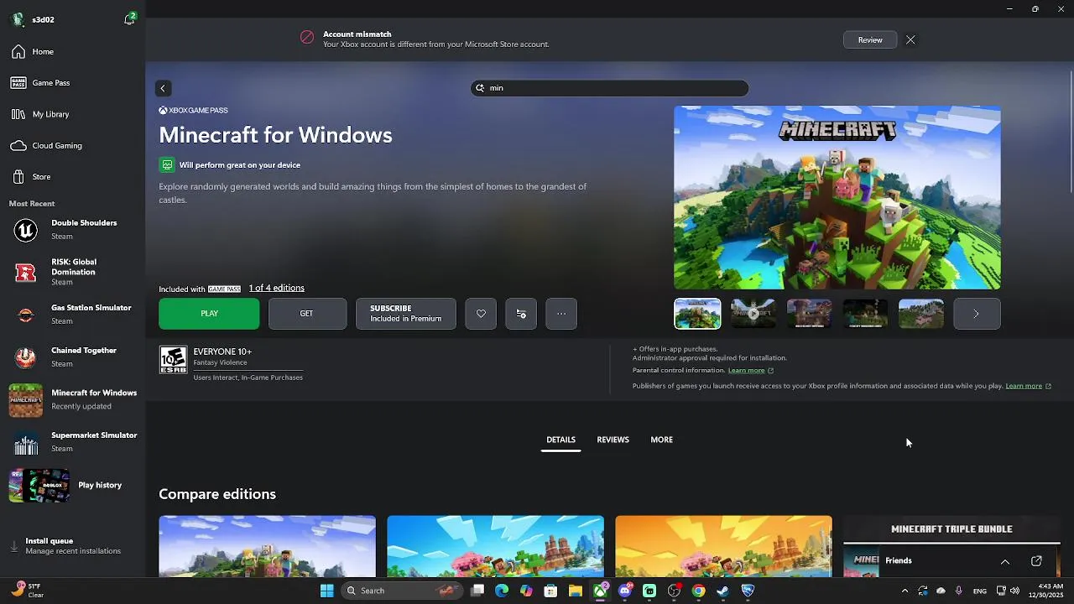
Task: Click the add to queue list icon
Action: click(521, 314)
